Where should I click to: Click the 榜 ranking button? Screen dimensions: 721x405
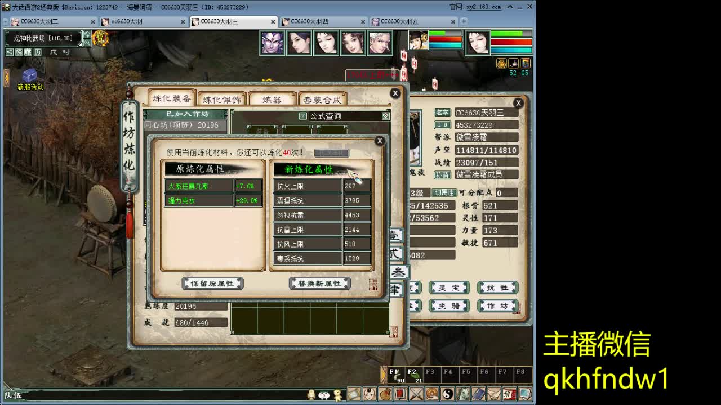[19, 52]
